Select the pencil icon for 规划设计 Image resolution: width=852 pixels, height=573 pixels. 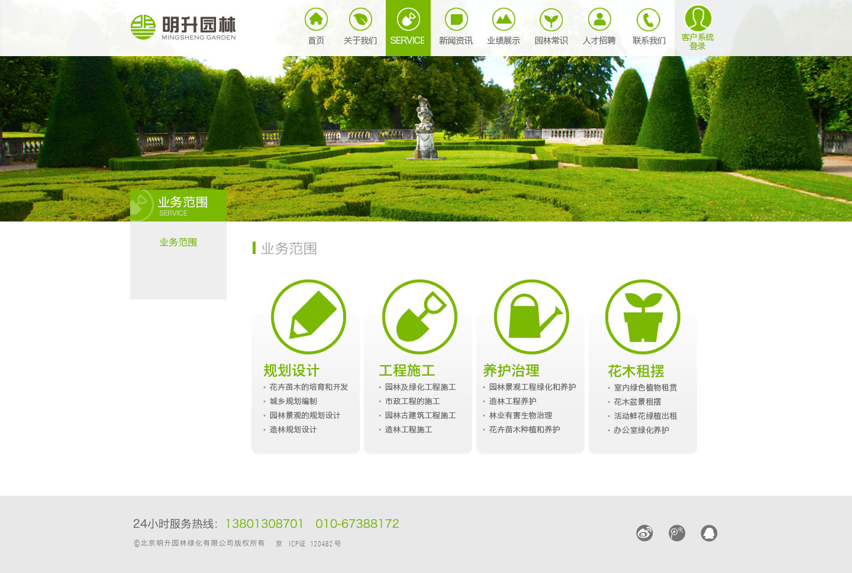(x=308, y=317)
